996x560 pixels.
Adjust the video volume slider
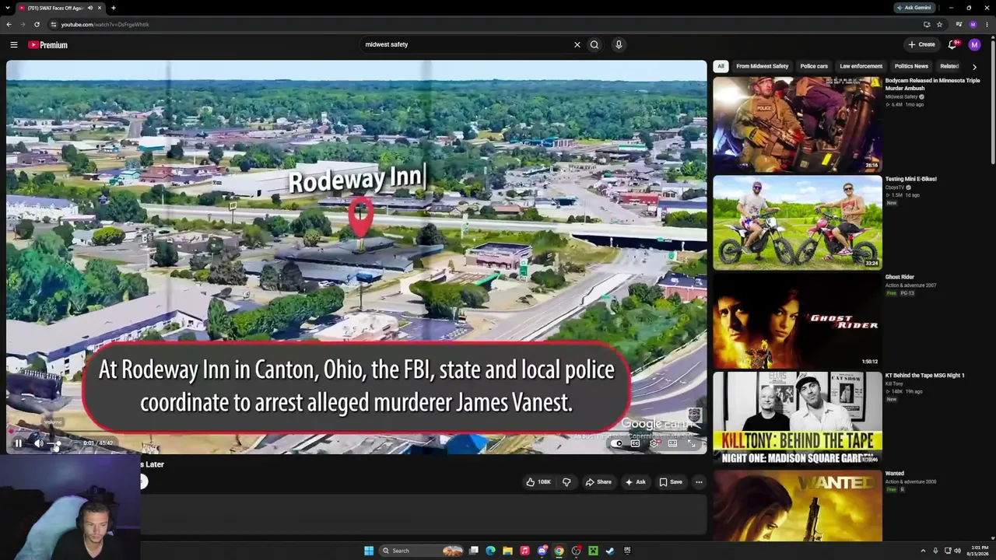(x=54, y=443)
